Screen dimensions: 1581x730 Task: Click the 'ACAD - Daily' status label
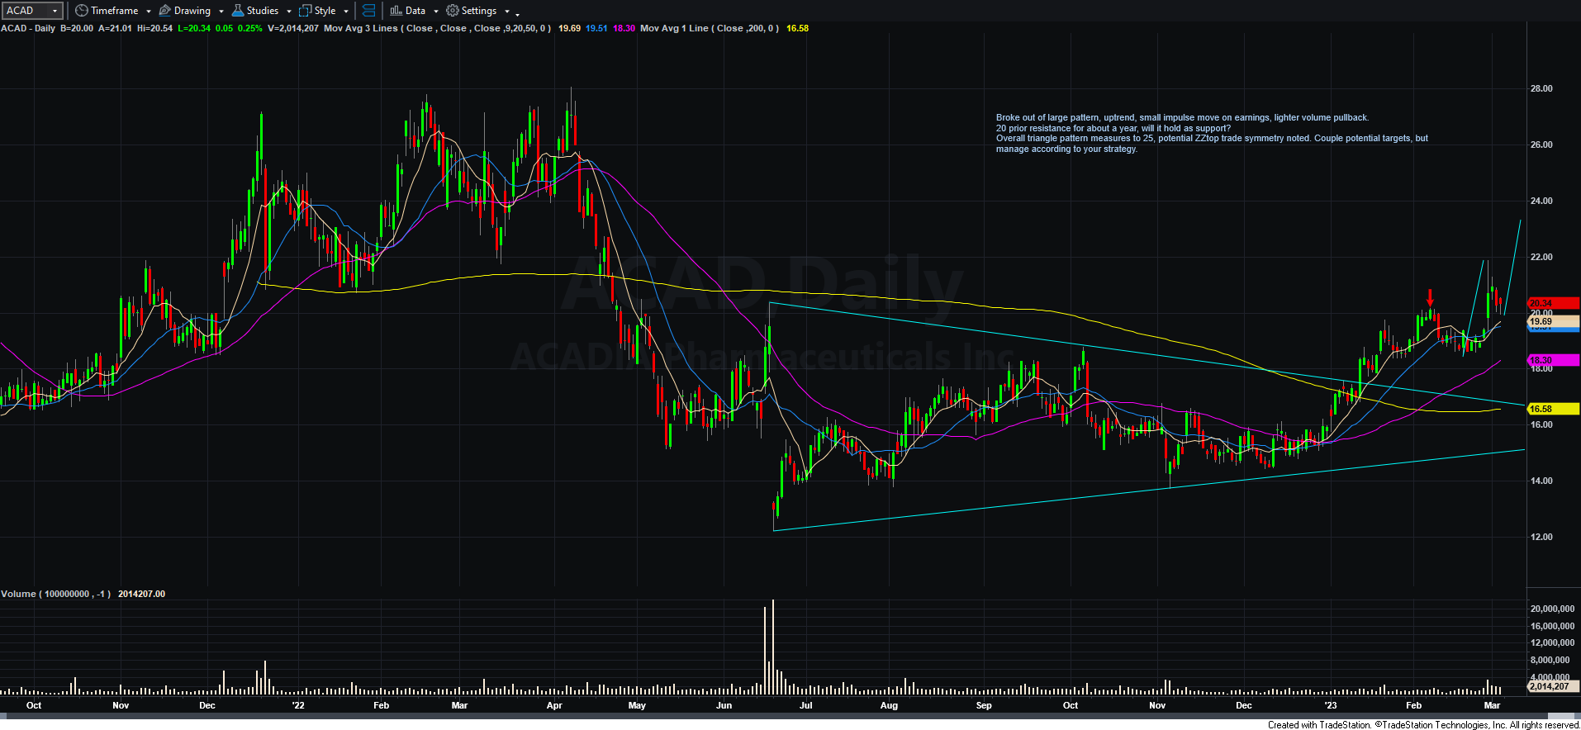pyautogui.click(x=28, y=28)
